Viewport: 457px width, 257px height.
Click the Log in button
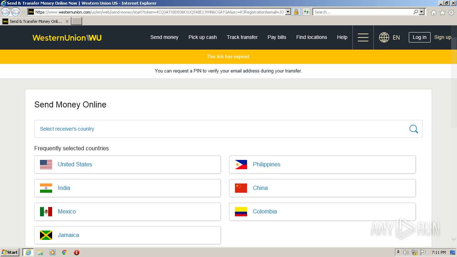pyautogui.click(x=420, y=37)
